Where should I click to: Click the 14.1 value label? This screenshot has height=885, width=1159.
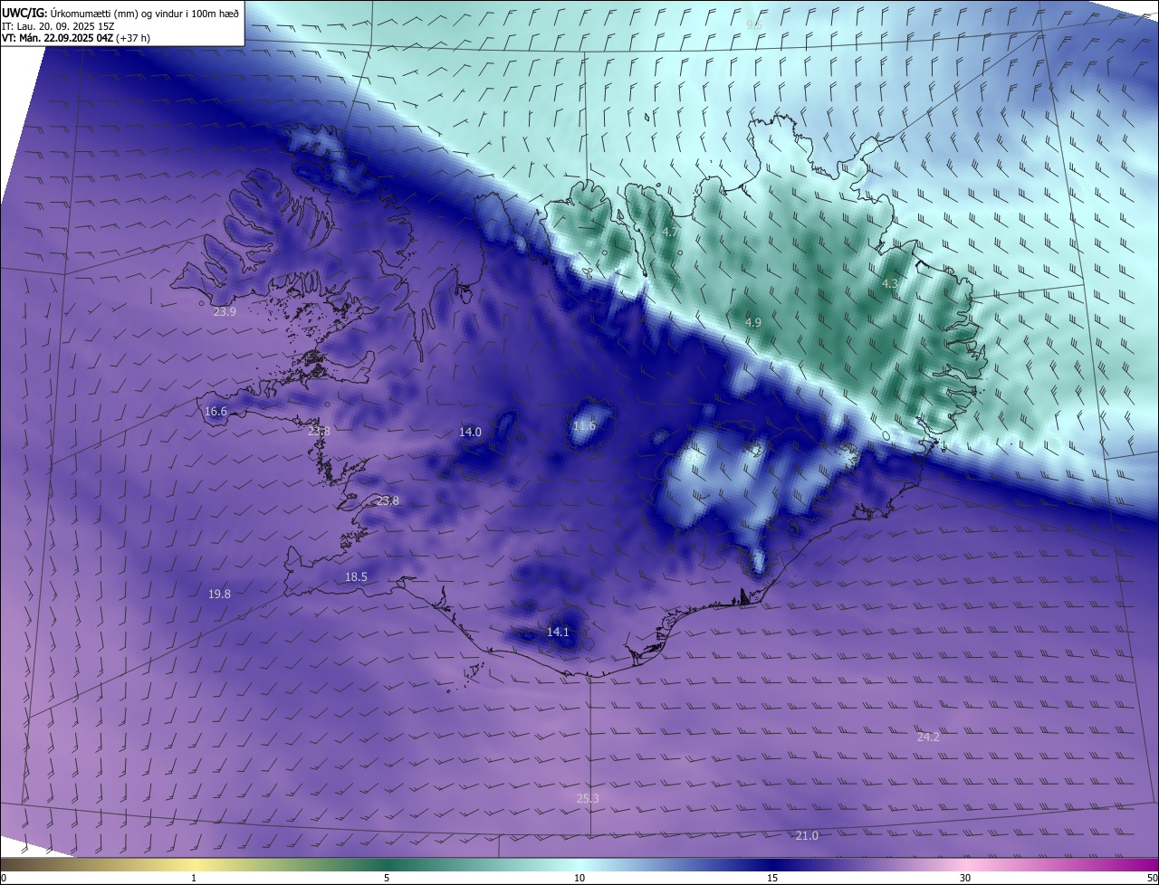click(559, 633)
